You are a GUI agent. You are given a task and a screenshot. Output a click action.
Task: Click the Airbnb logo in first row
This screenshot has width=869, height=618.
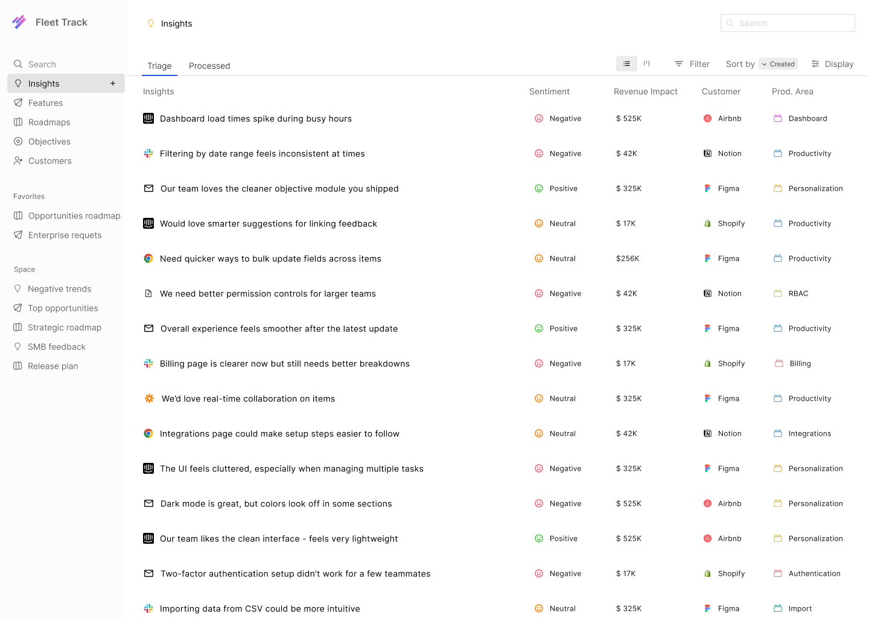pyautogui.click(x=707, y=118)
